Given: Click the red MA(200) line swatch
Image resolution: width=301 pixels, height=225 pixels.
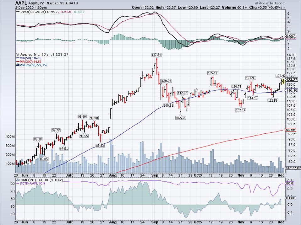Looking at the screenshot, I should coord(18,62).
